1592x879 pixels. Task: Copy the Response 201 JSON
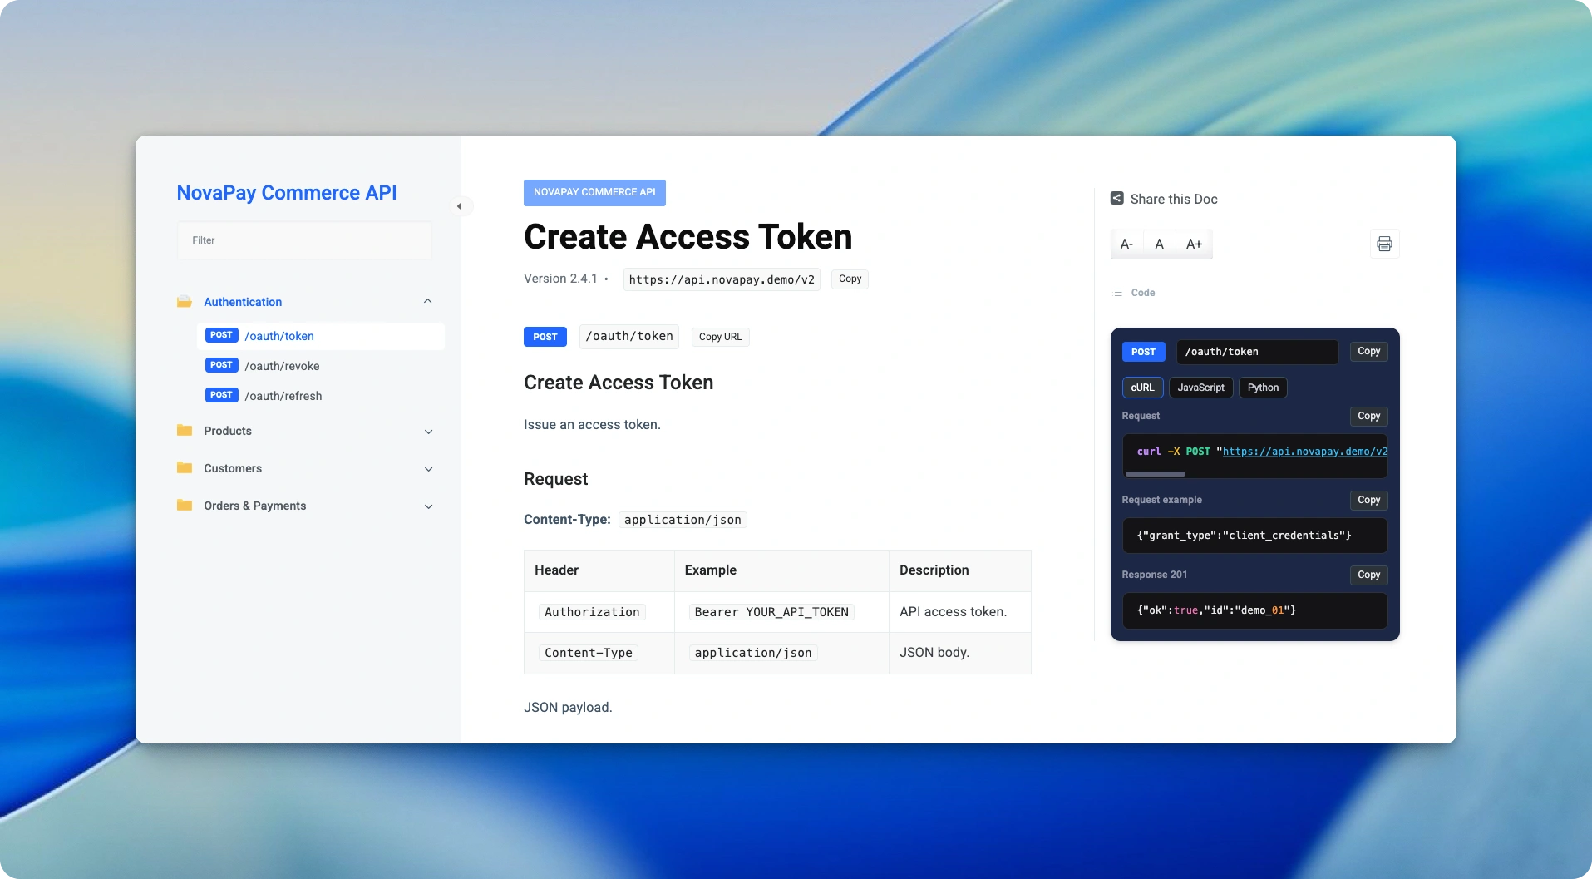[x=1368, y=575]
